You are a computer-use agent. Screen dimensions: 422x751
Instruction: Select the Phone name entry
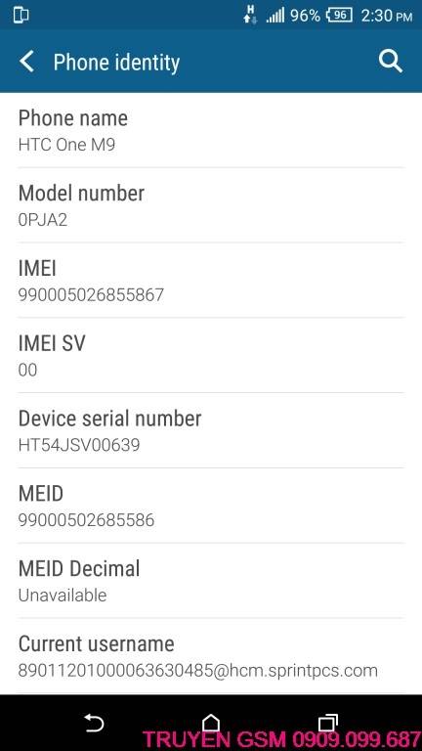coord(211,130)
